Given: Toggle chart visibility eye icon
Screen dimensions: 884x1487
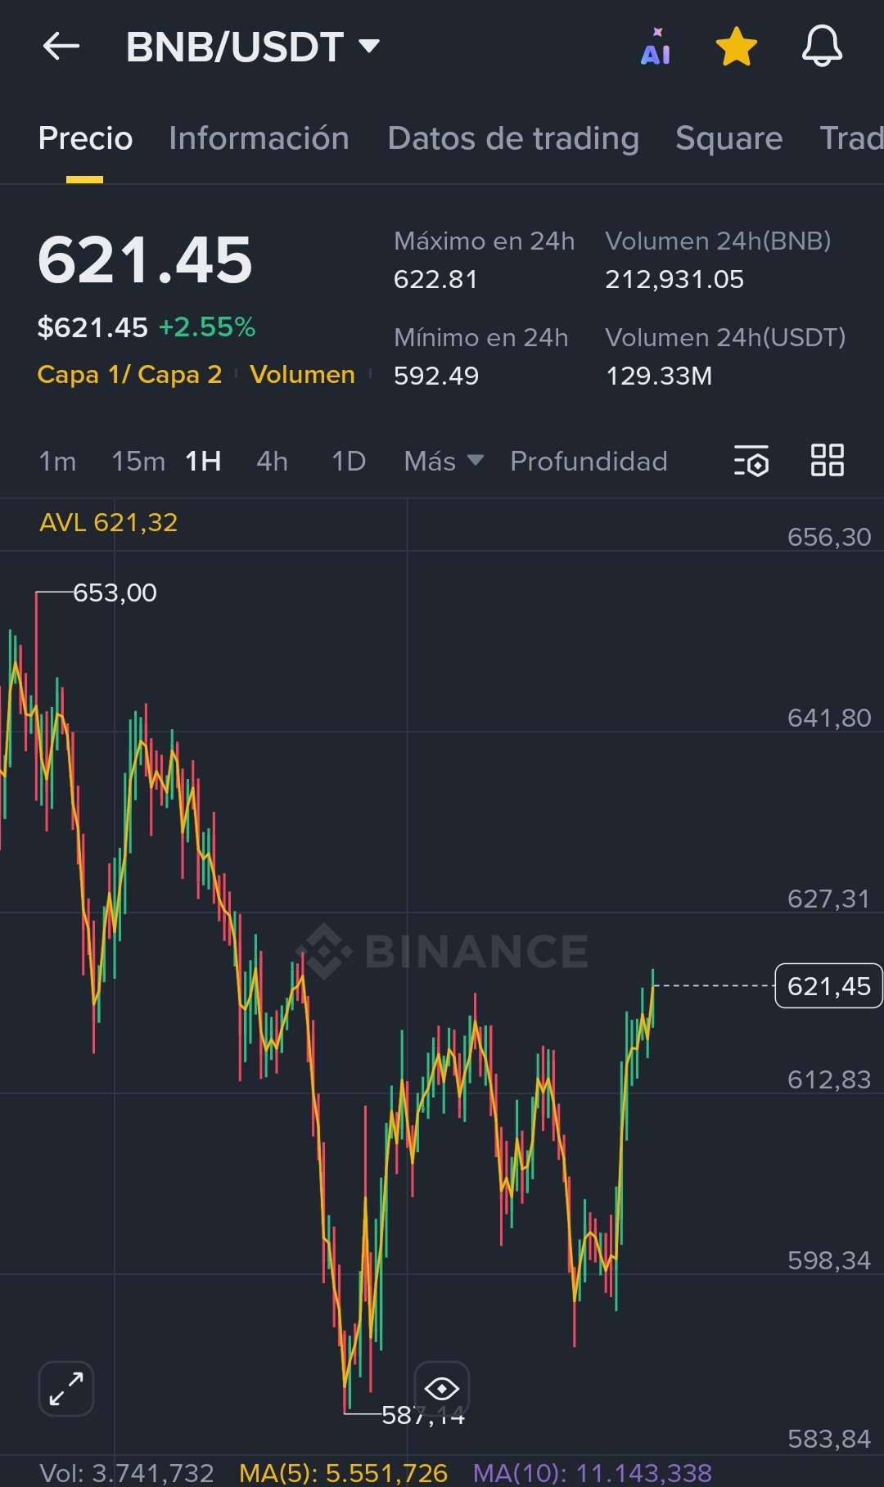Looking at the screenshot, I should point(442,1389).
